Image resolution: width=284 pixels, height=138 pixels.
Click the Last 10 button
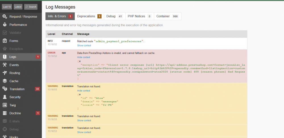pyautogui.click(x=7, y=7)
